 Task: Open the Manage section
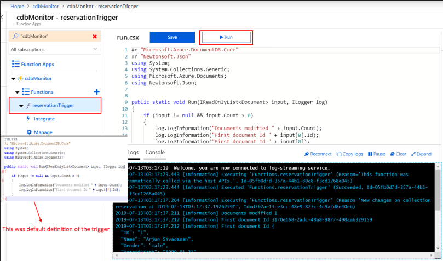(x=43, y=132)
